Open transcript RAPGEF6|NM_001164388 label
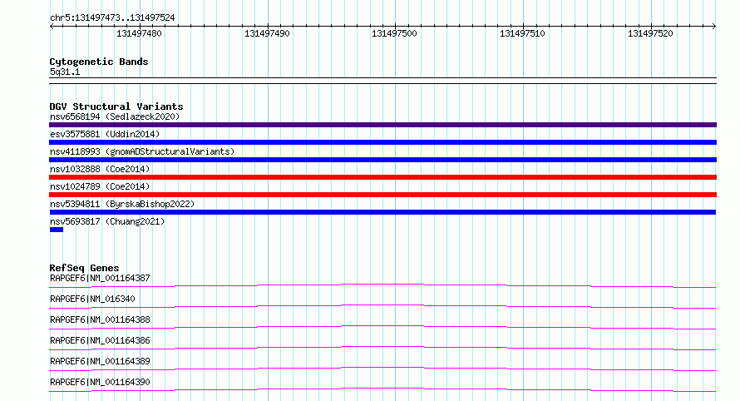 point(100,319)
